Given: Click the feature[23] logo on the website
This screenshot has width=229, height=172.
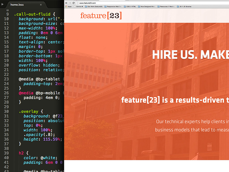Looking at the screenshot, I should 101,16.
